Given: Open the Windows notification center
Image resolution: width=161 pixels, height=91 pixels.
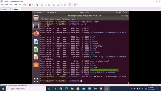Looking at the screenshot, I should pyautogui.click(x=157, y=89).
